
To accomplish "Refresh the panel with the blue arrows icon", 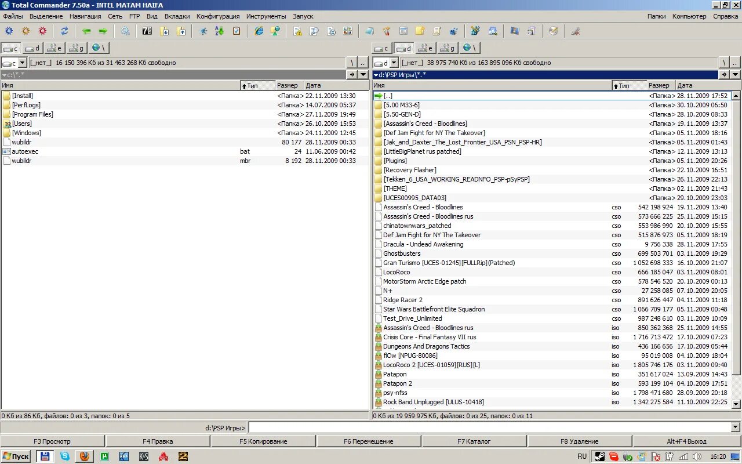I will click(x=64, y=31).
